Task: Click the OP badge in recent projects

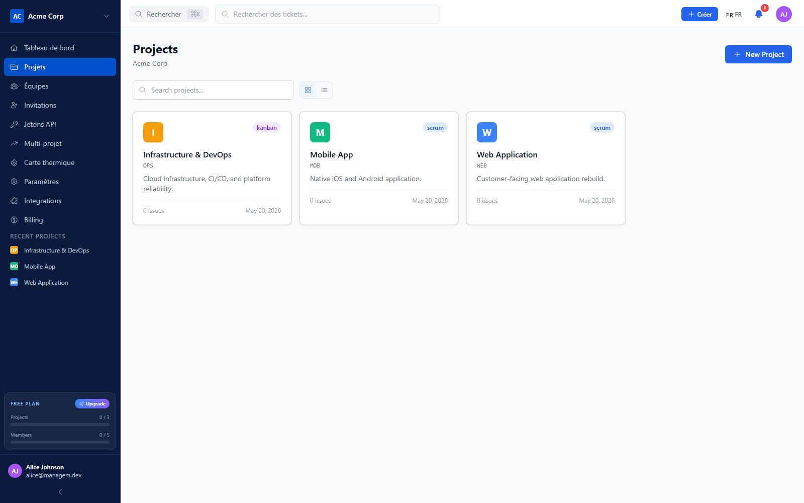Action: 14,250
